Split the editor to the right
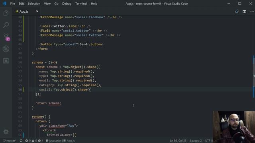Screen dimensions: 255x143 coord(244,12)
